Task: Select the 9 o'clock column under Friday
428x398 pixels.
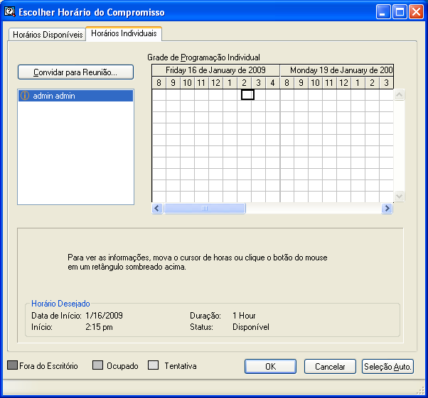Action: click(x=173, y=82)
